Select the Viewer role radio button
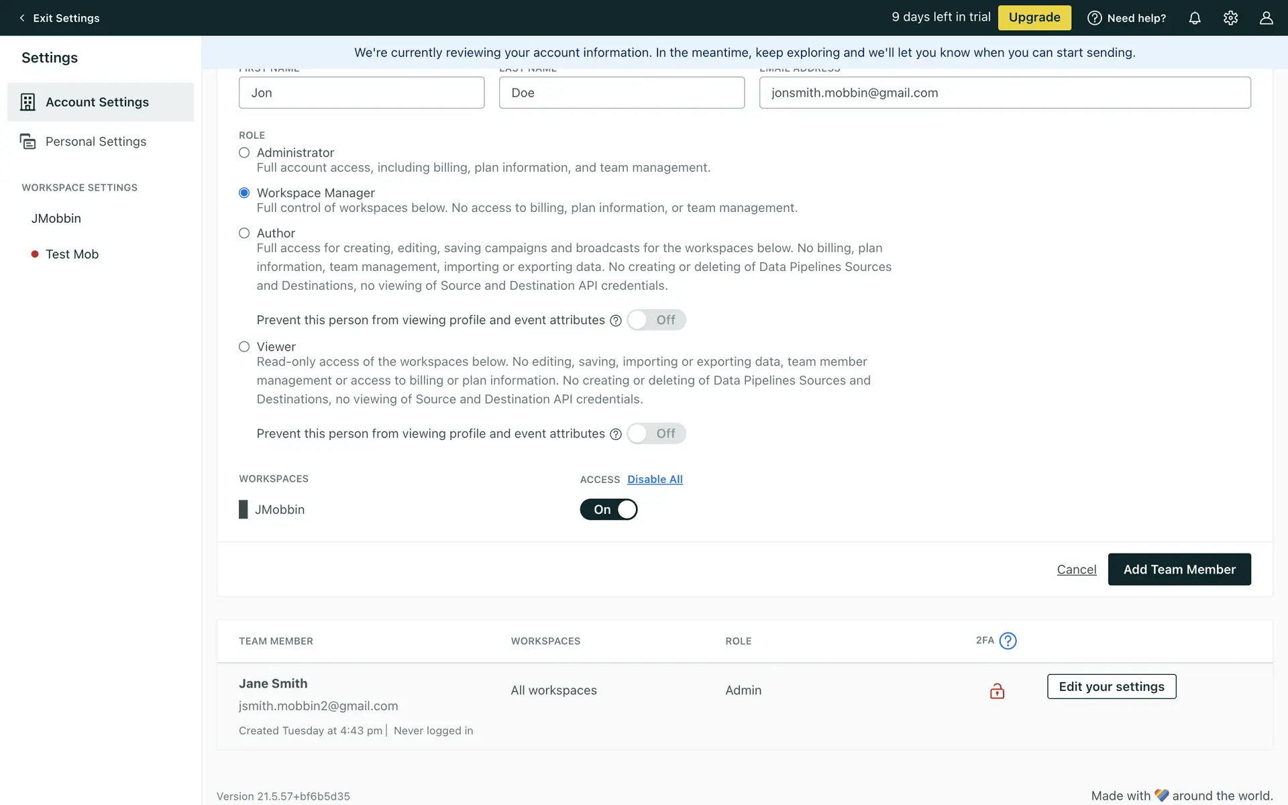Viewport: 1288px width, 805px height. (244, 347)
